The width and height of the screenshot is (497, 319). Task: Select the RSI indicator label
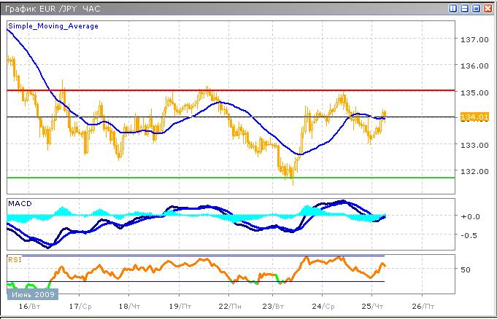point(14,259)
